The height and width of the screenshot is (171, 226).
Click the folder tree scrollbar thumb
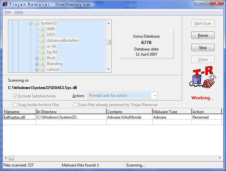coord(108,42)
